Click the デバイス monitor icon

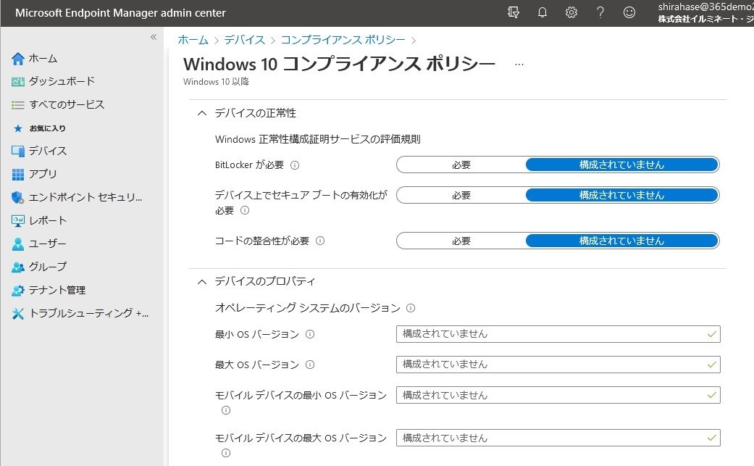[x=18, y=151]
